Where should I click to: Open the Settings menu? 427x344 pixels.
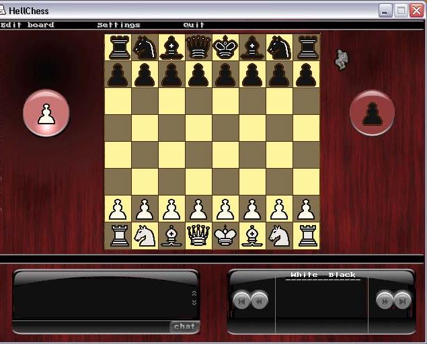click(x=118, y=25)
